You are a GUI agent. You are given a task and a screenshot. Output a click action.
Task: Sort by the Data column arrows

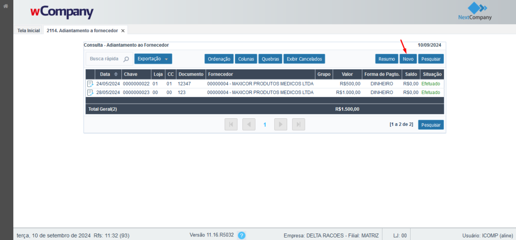coord(116,74)
